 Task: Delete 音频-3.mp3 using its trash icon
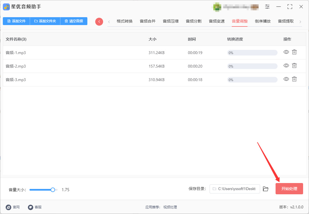pos(294,79)
